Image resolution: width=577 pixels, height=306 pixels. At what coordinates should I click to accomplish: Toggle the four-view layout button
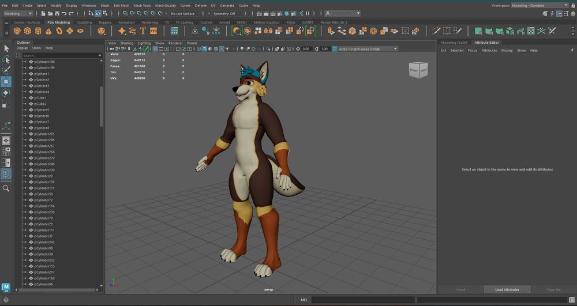6,152
